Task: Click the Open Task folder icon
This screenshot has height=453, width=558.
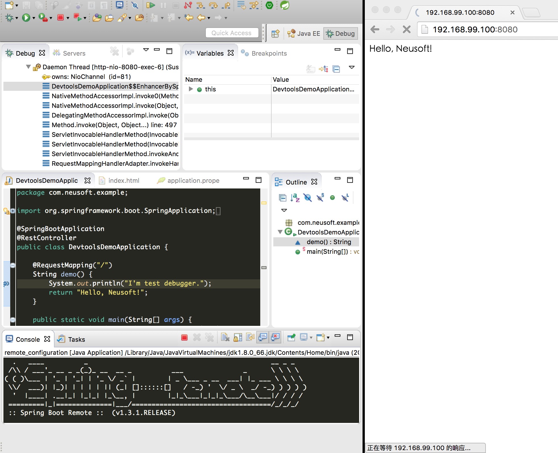Action: click(x=109, y=18)
